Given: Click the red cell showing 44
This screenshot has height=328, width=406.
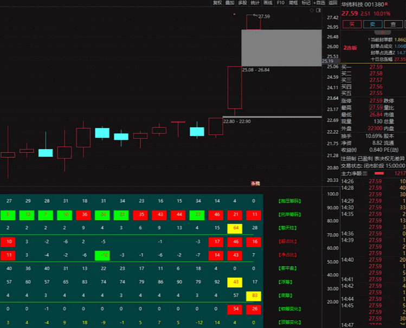Looking at the screenshot, I should 178,215.
